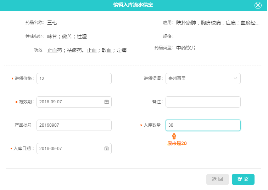Open calendar icon in 入库日期 field
268x190 pixels.
(x=106, y=149)
